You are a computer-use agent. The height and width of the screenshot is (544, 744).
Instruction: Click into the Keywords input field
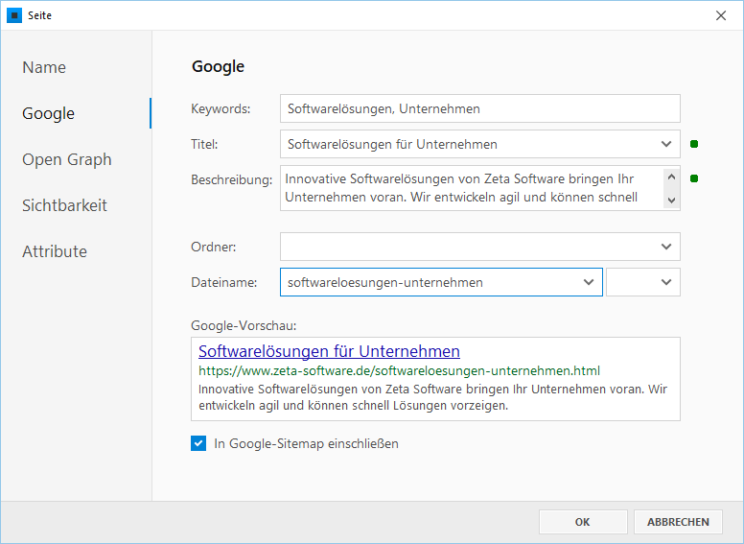[x=479, y=108]
